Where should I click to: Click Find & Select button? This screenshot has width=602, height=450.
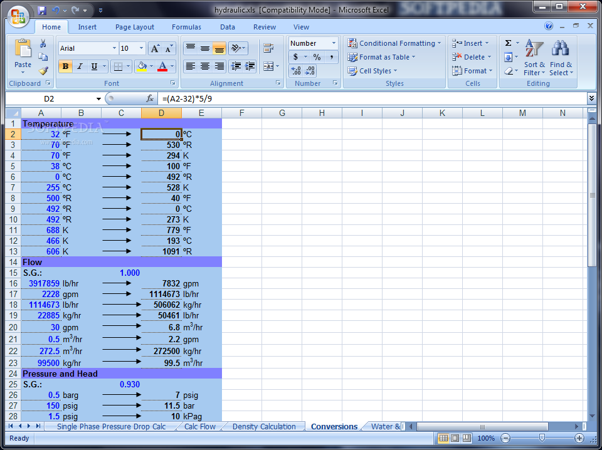click(x=561, y=58)
